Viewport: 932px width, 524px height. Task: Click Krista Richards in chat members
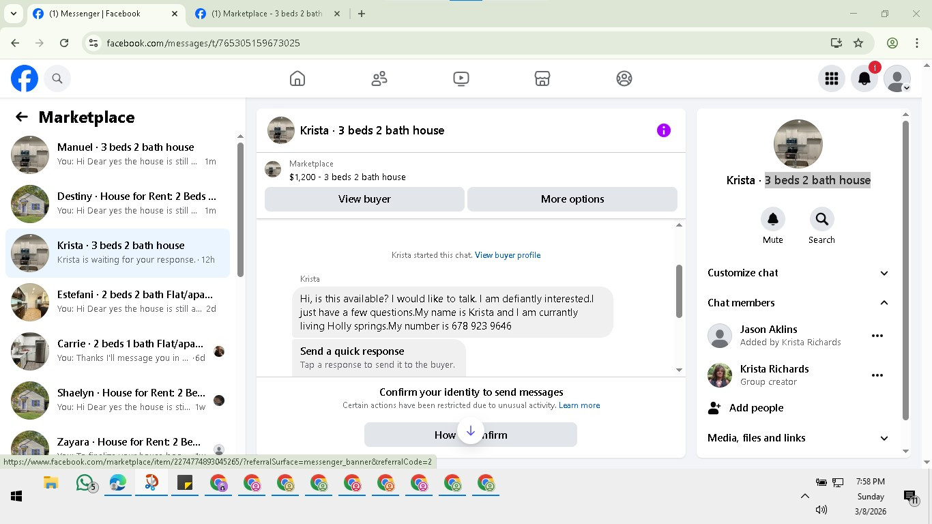coord(774,369)
